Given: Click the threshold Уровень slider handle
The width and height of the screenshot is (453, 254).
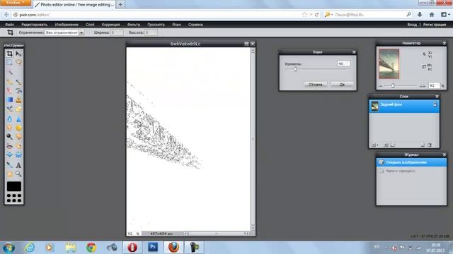Looking at the screenshot, I should [295, 69].
